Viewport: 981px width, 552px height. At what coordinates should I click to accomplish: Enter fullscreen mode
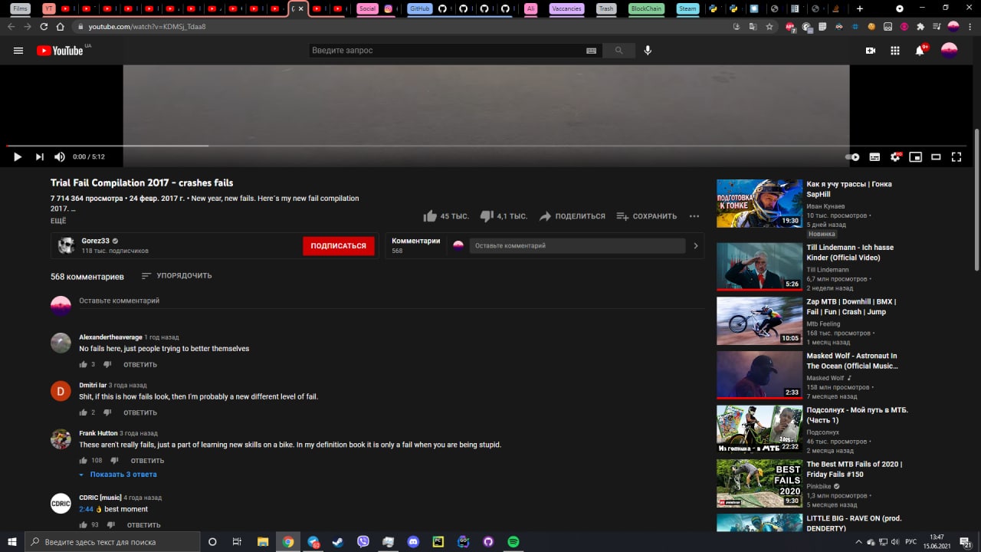click(956, 156)
